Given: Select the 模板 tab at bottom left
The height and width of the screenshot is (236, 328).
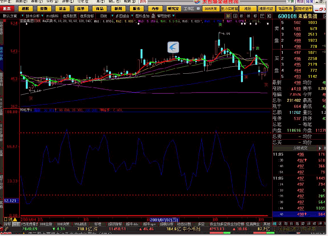Looking at the screenshot, I should click(x=16, y=224).
